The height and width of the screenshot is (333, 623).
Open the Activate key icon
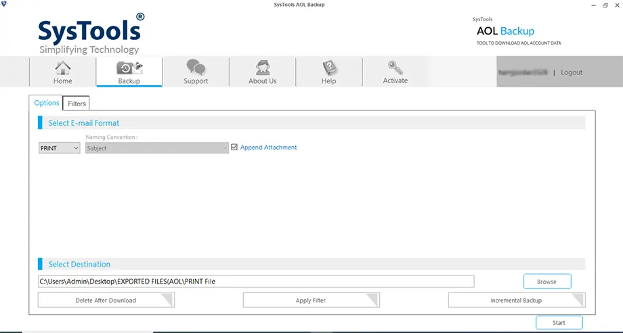[x=395, y=68]
